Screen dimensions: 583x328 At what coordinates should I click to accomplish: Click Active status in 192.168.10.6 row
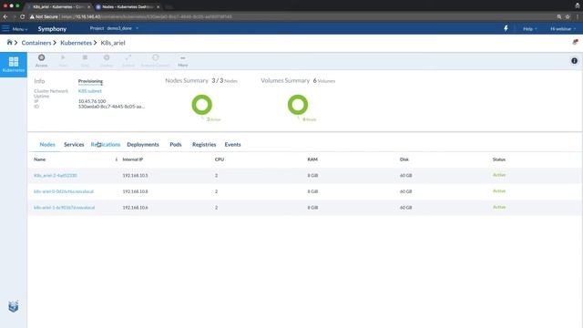coord(499,207)
